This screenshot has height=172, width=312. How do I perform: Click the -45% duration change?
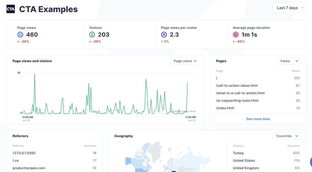pyautogui.click(x=239, y=42)
